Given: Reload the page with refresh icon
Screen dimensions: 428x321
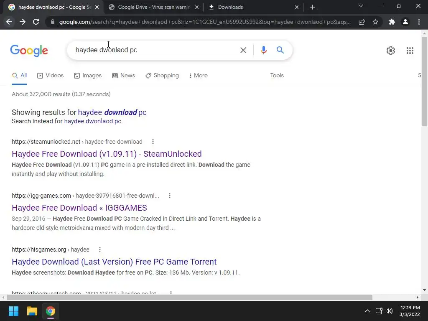Looking at the screenshot, I should (x=36, y=22).
